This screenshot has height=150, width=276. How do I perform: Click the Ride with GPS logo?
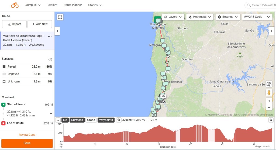point(15,5)
